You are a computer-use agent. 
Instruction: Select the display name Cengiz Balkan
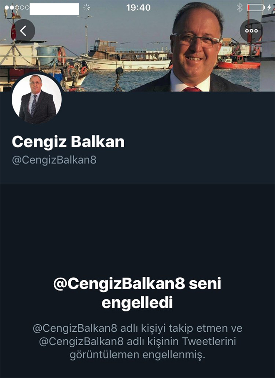[x=68, y=142]
